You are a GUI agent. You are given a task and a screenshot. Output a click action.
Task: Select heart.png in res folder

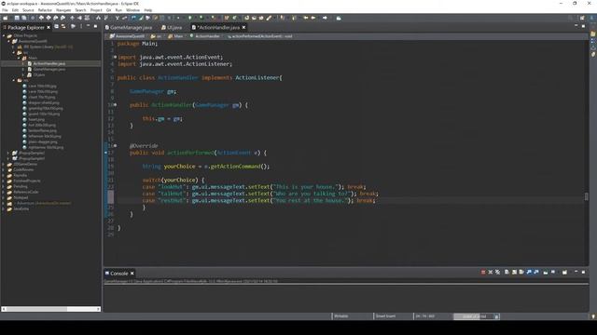36,119
